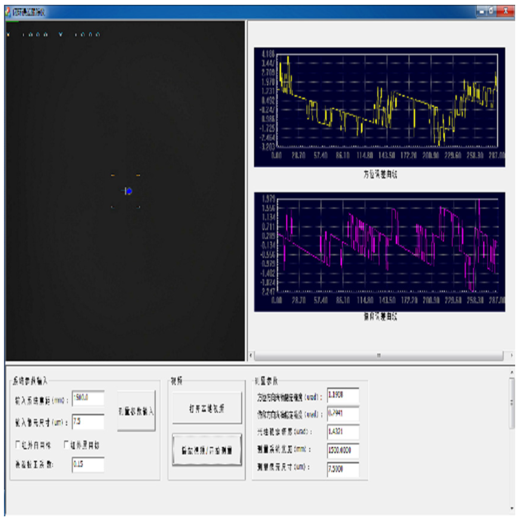
Task: Click the application icon in the title bar
Action: 8,12
